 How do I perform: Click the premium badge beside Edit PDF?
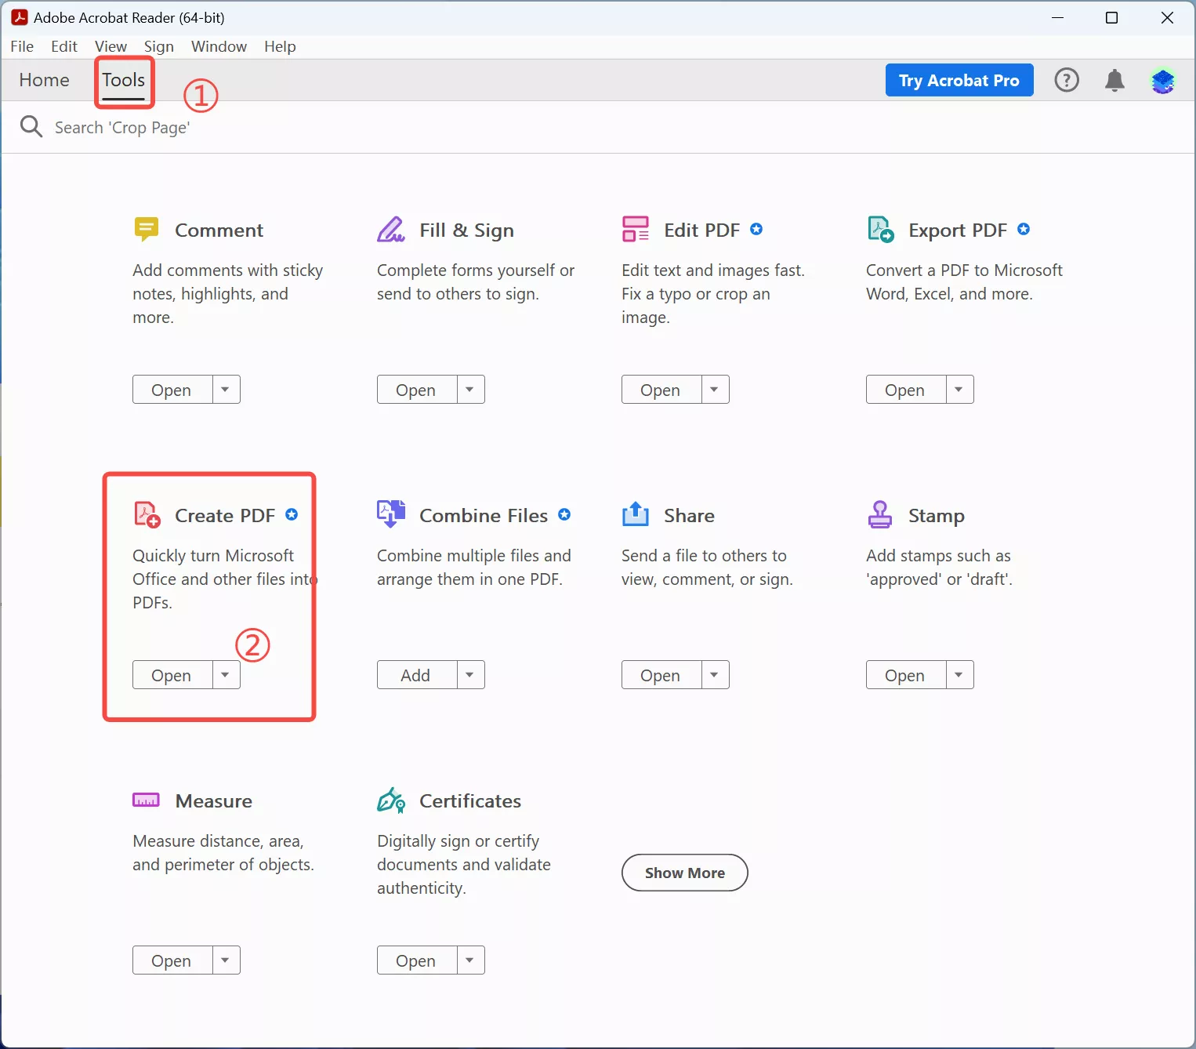pos(756,229)
